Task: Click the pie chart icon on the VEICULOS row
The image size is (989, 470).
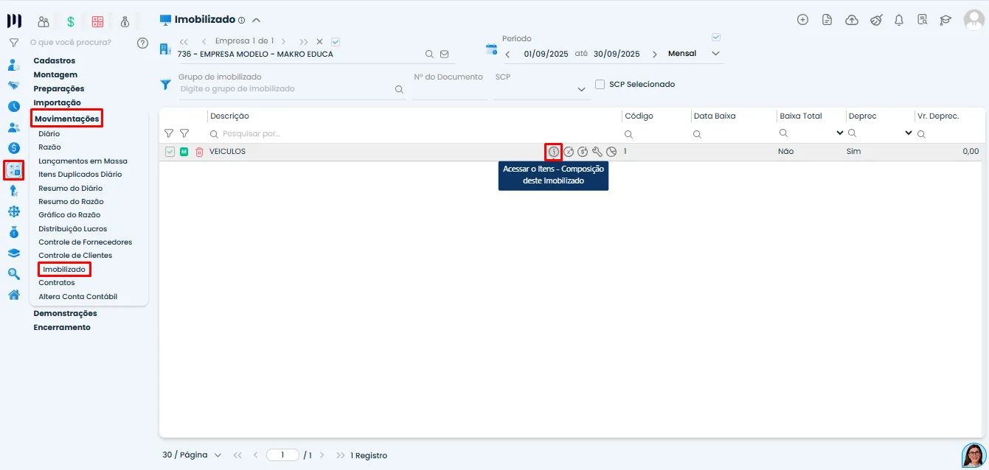Action: click(611, 151)
